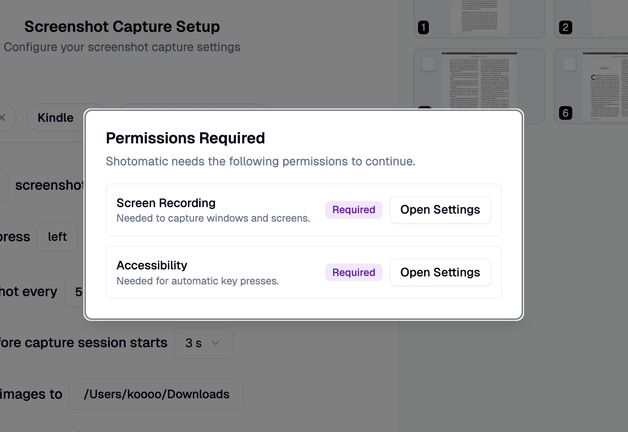This screenshot has height=432, width=628.
Task: Click the numbered badge on screenshot 2
Action: click(566, 28)
